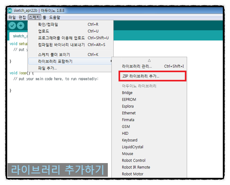The height and width of the screenshot is (185, 230).
Task: Select 프로그래머를 이용해 업로드 option
Action: (x=61, y=38)
